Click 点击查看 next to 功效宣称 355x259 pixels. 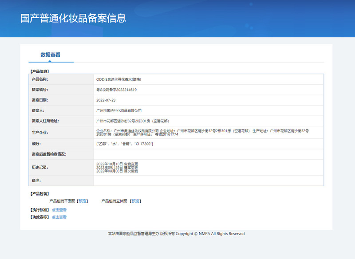[59, 217]
